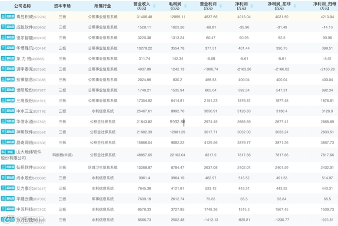Viewport: 338px width, 226px height.
Task: Click the 三 board icon beside 世昕股份
Action: pos(3,90)
